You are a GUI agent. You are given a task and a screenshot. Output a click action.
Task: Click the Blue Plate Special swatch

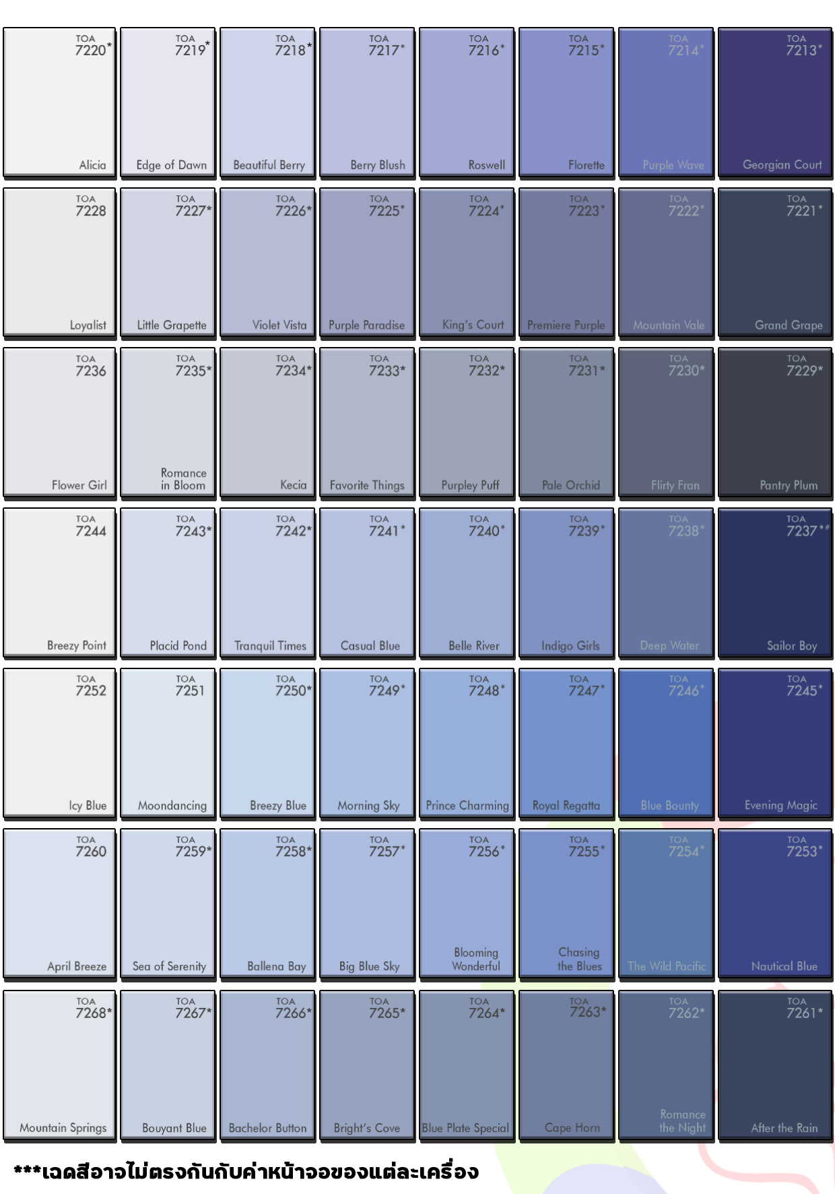(467, 1065)
